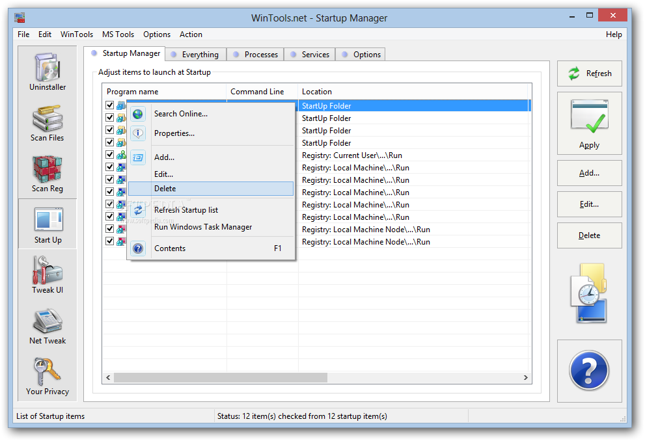This screenshot has width=645, height=441.
Task: Choose Search Online... from context menu
Action: click(211, 114)
